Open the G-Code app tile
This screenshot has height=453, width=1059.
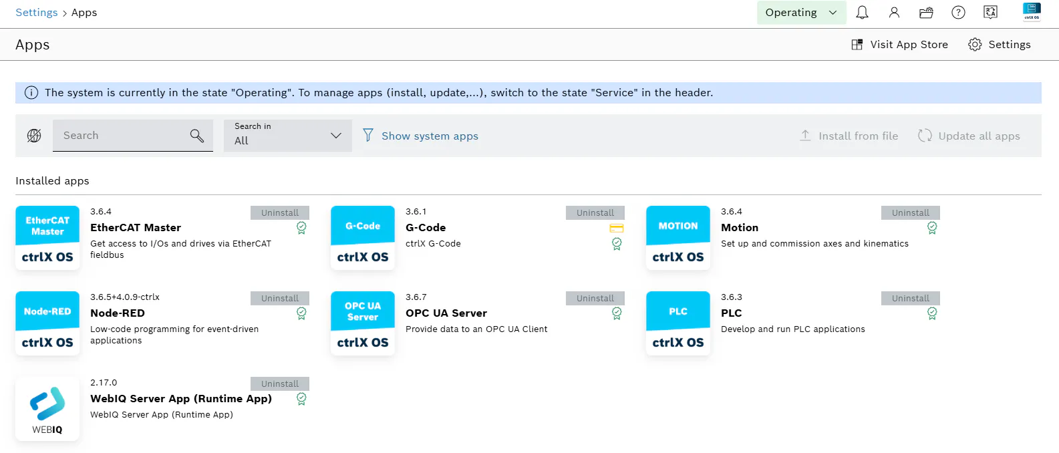363,238
